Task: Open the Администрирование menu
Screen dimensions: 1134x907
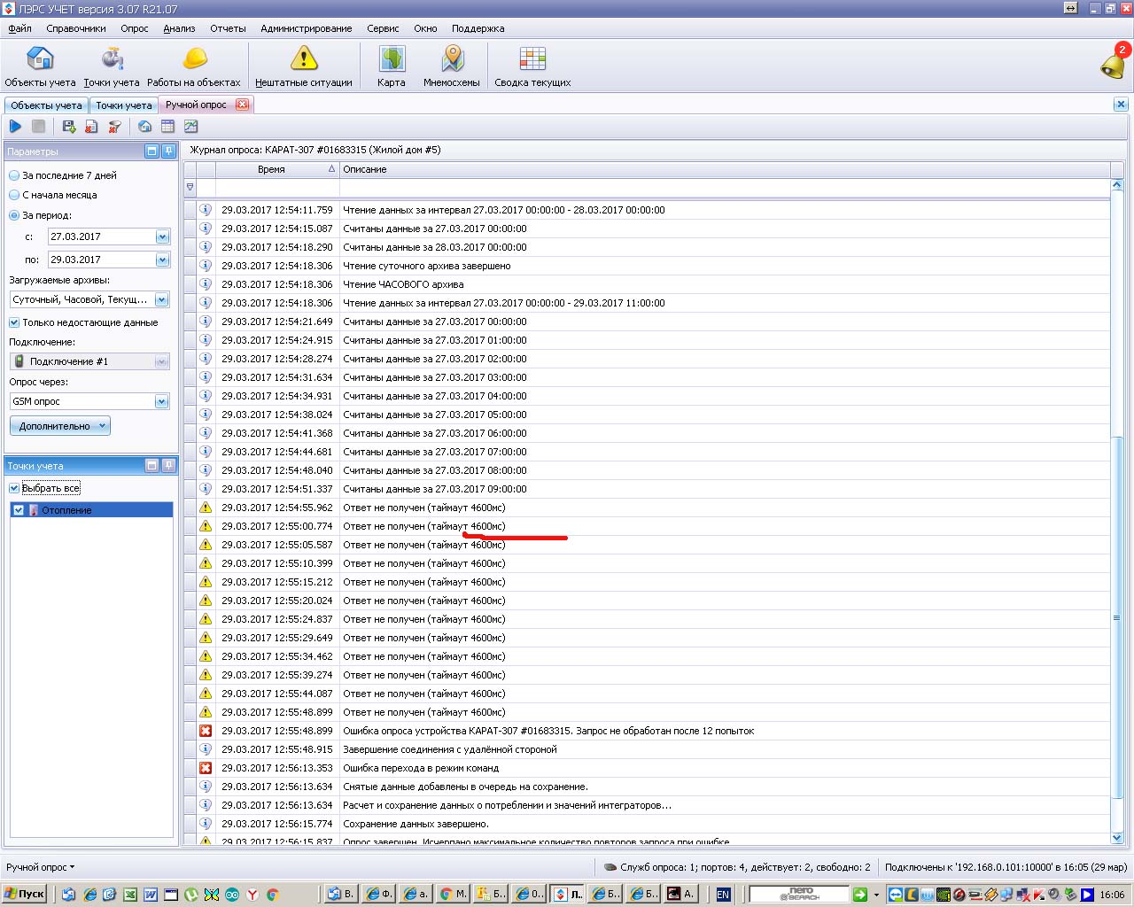Action: pyautogui.click(x=306, y=28)
